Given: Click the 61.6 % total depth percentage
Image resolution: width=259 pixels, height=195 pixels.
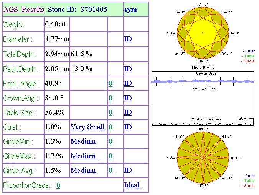Looking at the screenshot, I should (81, 54).
